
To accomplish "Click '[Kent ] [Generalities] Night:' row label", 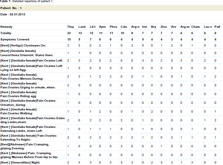I will 20,162.
